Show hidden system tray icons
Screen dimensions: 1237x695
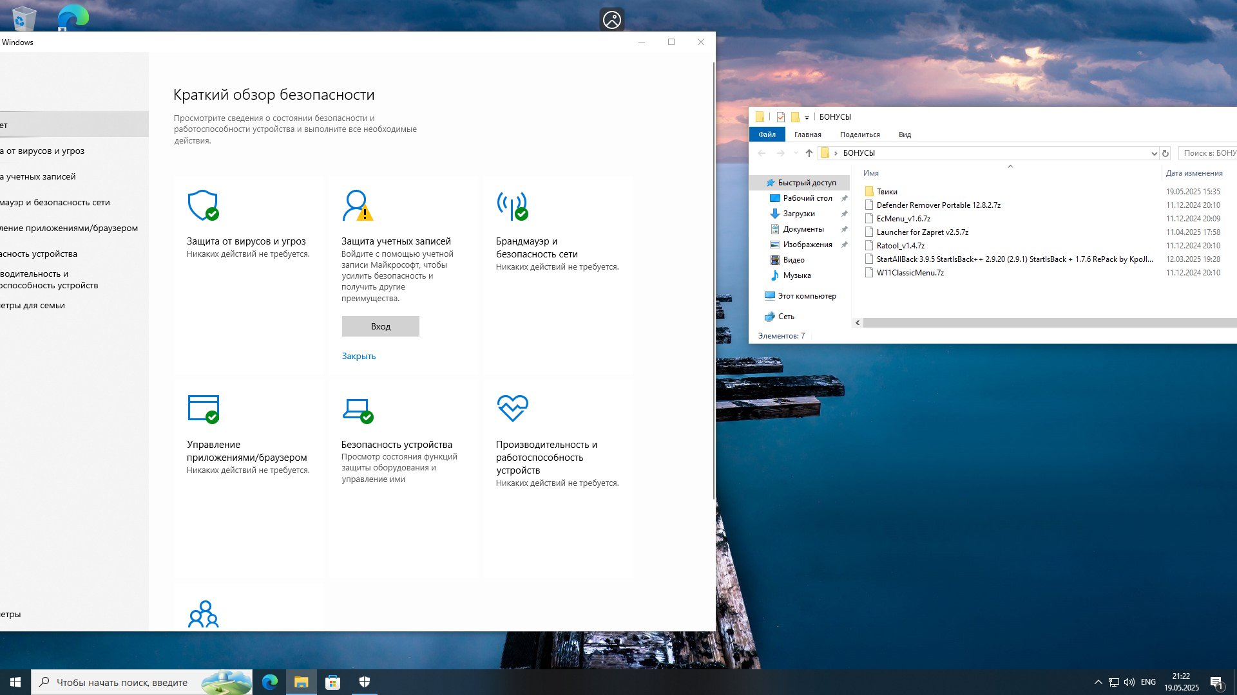tap(1098, 682)
